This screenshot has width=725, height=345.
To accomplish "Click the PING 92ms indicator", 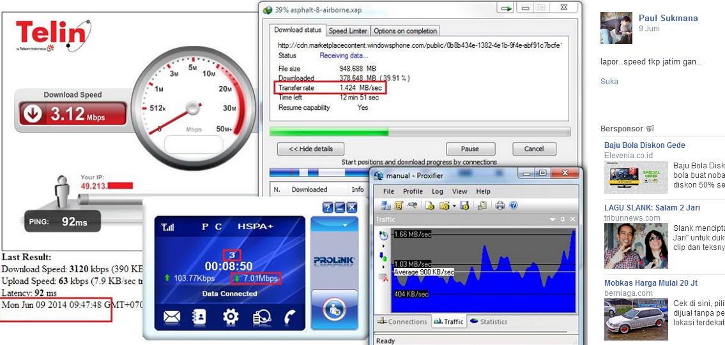I will click(x=62, y=221).
